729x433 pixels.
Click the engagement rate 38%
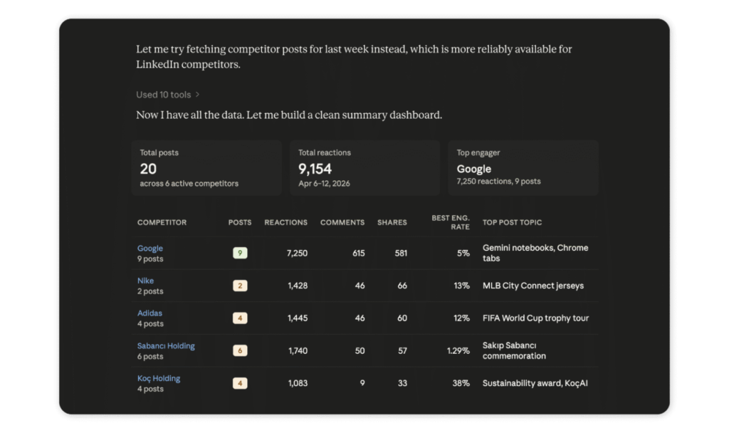tap(461, 383)
